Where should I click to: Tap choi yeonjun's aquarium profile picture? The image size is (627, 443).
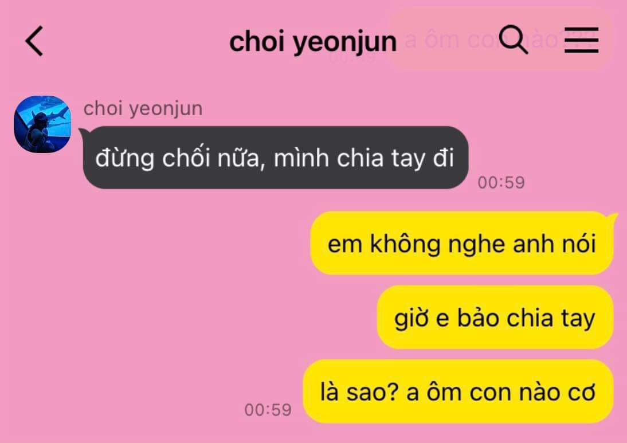(42, 124)
